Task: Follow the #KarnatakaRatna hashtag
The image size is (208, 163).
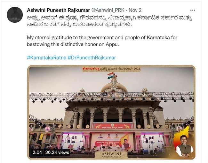Action: 47,58
